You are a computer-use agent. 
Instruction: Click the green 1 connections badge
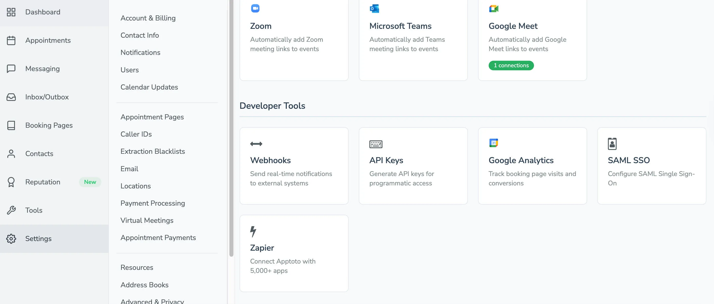pos(511,65)
